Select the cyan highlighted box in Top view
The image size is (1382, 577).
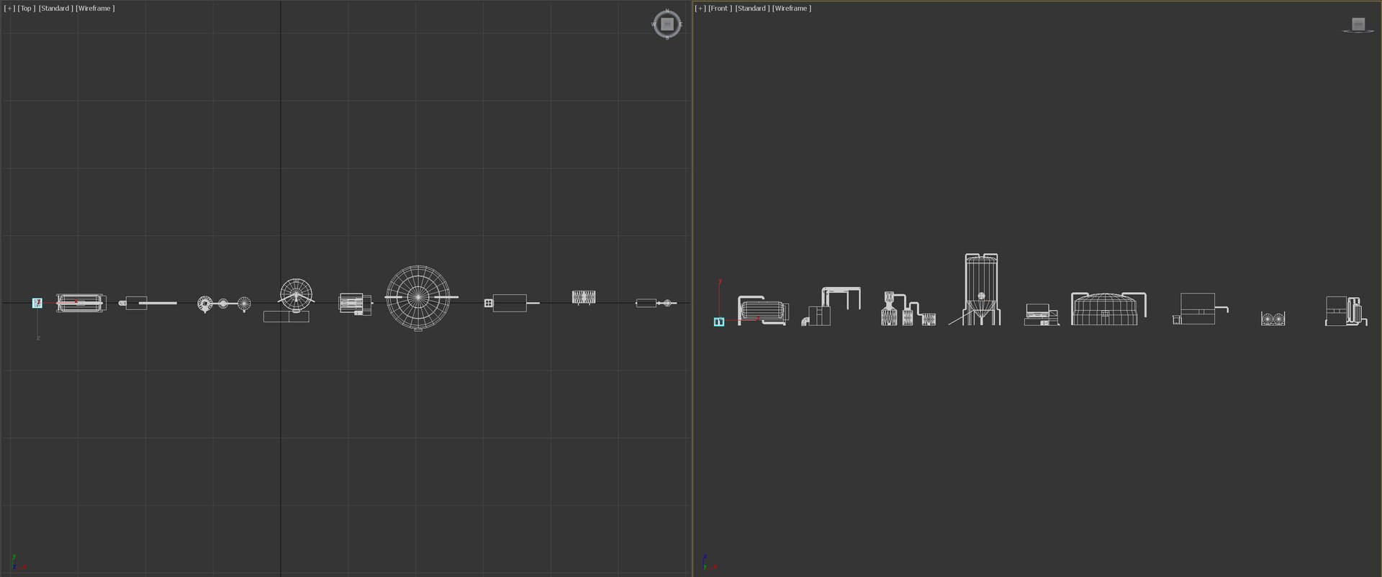37,303
